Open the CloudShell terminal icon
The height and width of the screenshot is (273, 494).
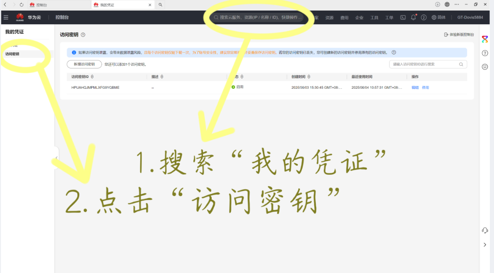[x=403, y=17]
